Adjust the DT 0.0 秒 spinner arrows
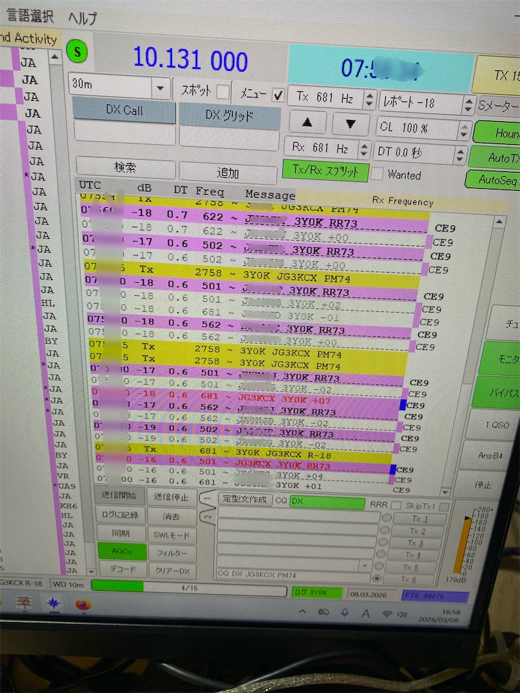The image size is (520, 693). tap(460, 155)
